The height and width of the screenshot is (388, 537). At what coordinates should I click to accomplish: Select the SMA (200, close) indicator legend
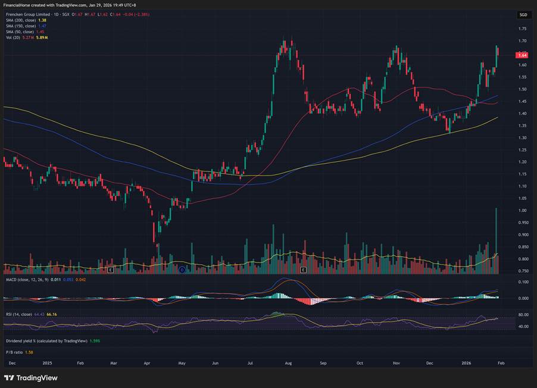[x=22, y=20]
